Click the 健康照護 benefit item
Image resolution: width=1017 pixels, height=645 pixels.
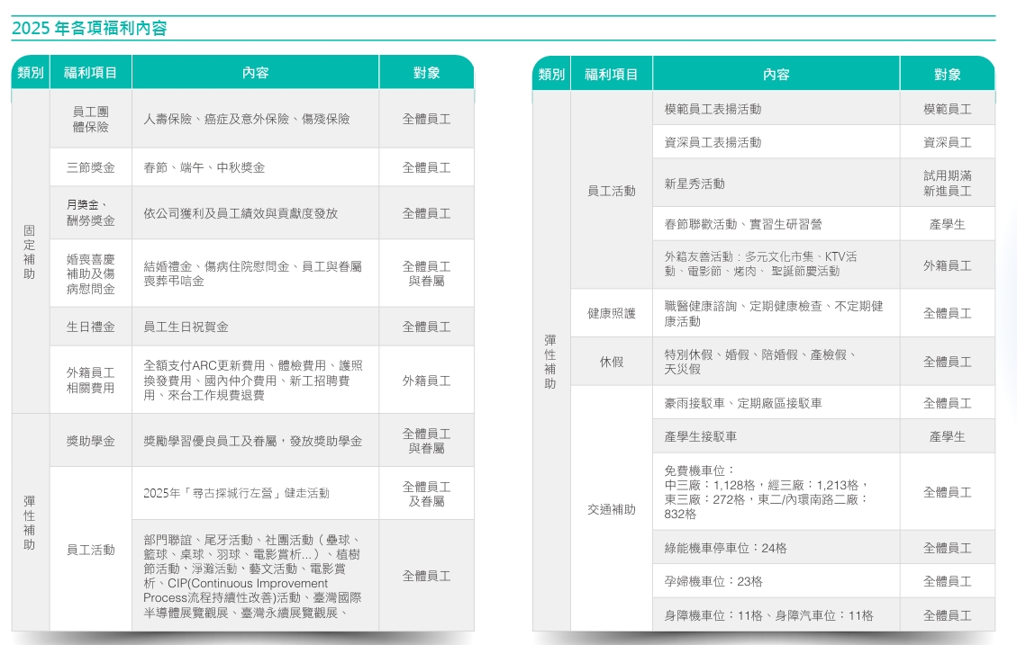pos(612,312)
